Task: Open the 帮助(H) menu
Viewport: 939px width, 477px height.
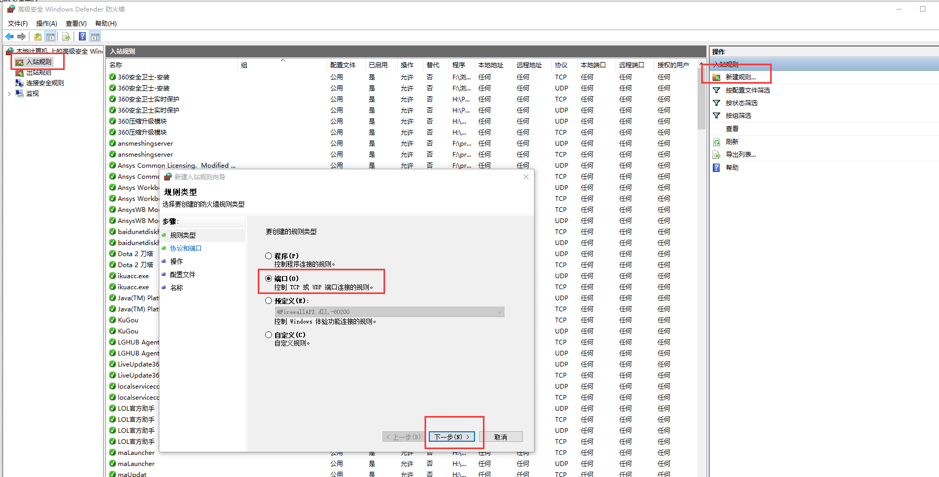Action: (106, 24)
